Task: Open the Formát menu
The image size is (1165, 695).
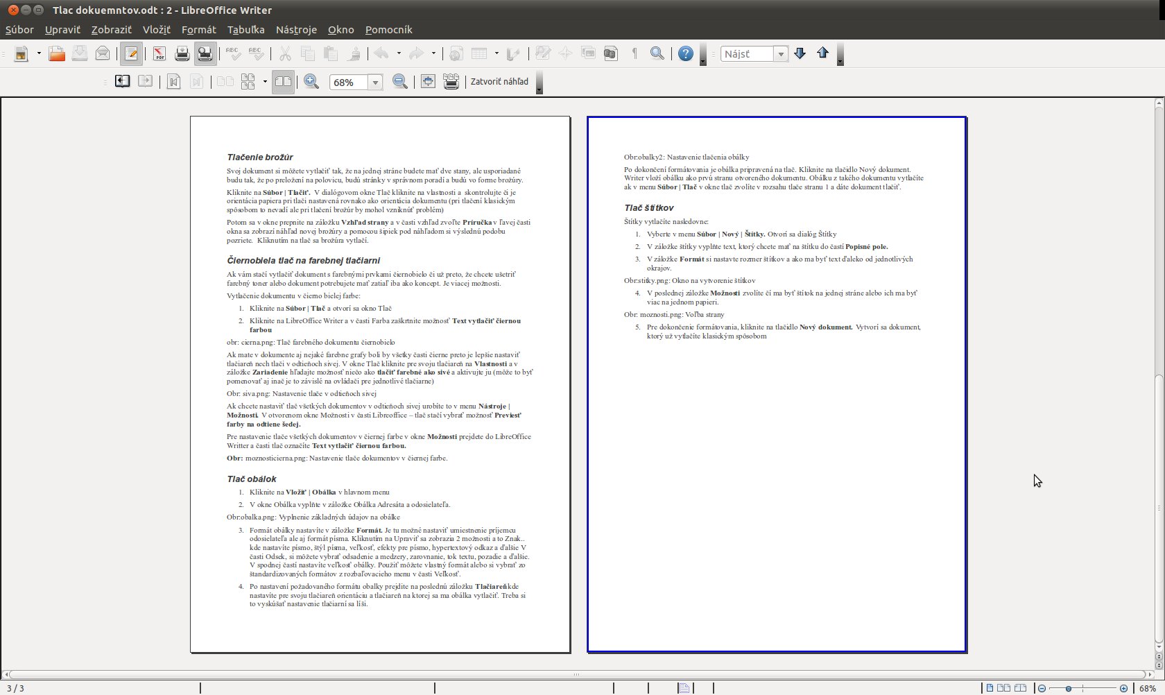Action: point(199,30)
